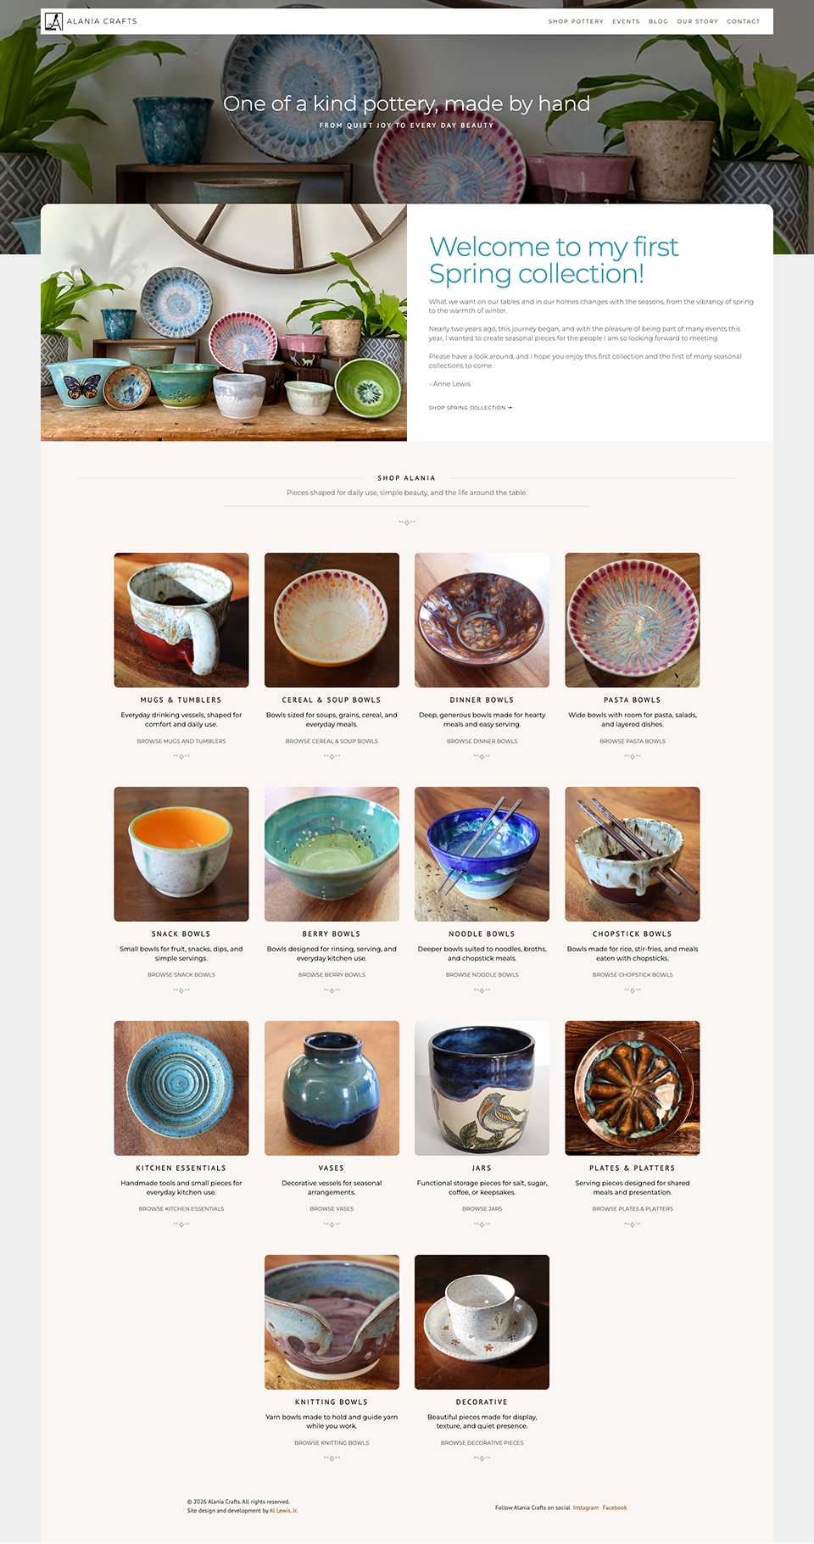
Task: Open the Kitchen Essentials blue dish image
Action: pyautogui.click(x=181, y=1088)
